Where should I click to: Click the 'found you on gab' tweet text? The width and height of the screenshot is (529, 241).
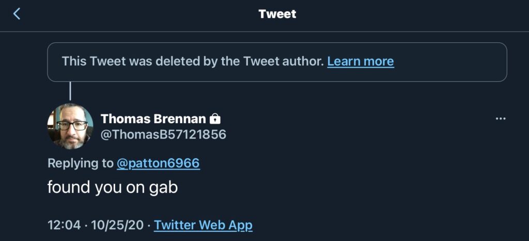113,187
